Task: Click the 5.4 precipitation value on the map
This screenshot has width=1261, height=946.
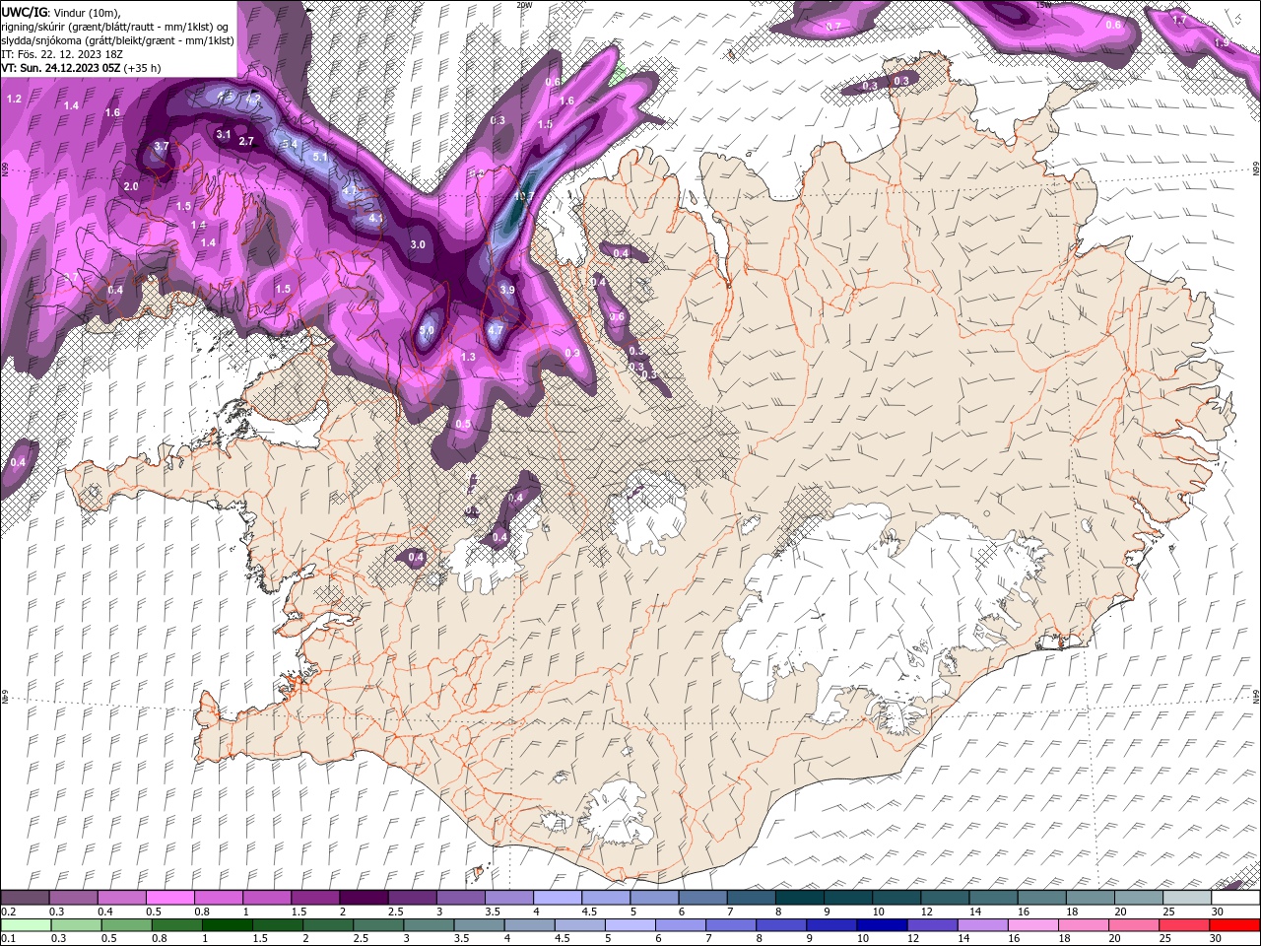Action: (x=290, y=145)
